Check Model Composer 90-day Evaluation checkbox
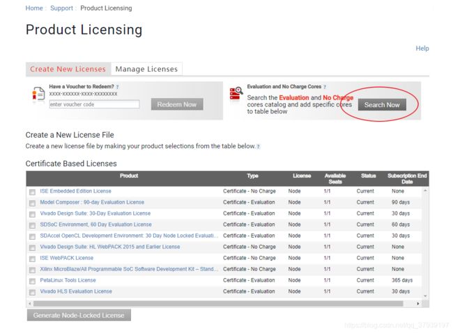The image size is (453, 333). point(32,203)
